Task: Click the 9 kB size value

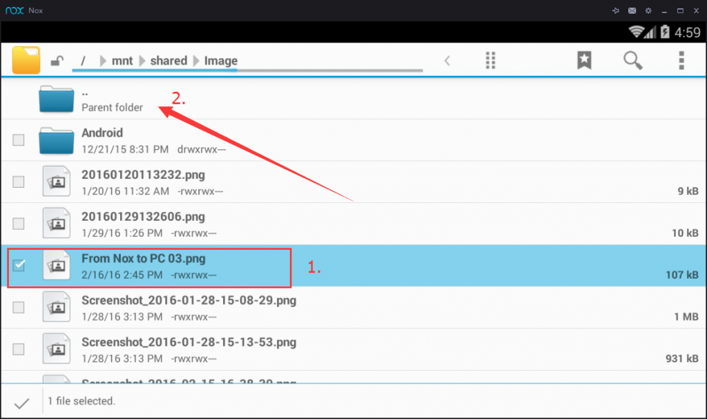Action: click(688, 191)
